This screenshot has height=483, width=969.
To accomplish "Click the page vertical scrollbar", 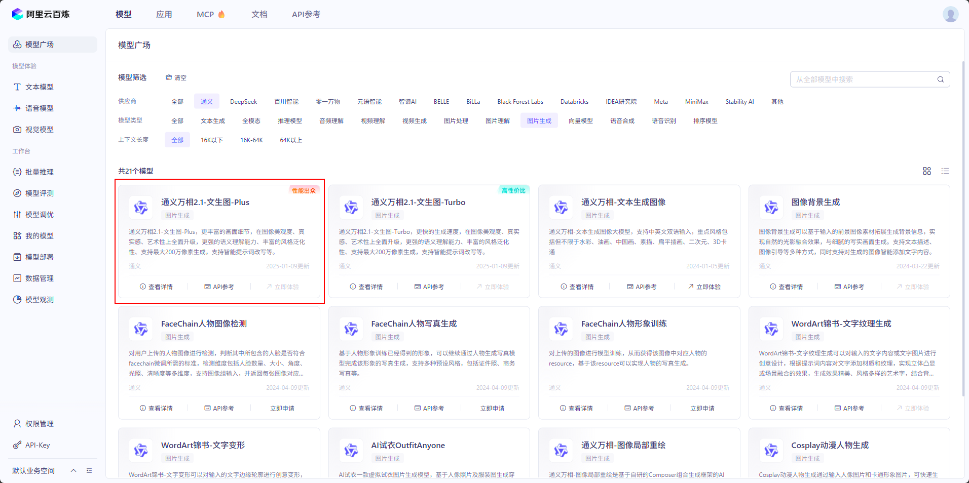I will point(963,228).
